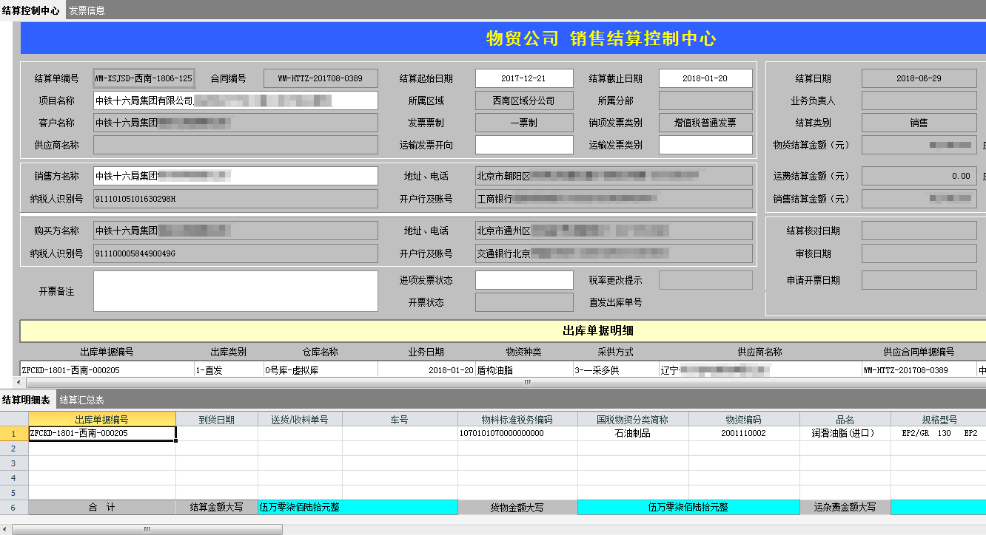Click the 物货结算金额 field

(919, 145)
